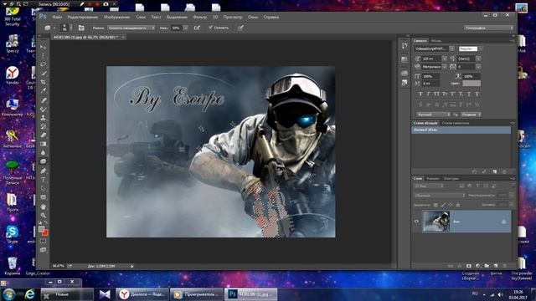Create new adjustment layer icon
Screen dimensions: 536x301
[477, 266]
